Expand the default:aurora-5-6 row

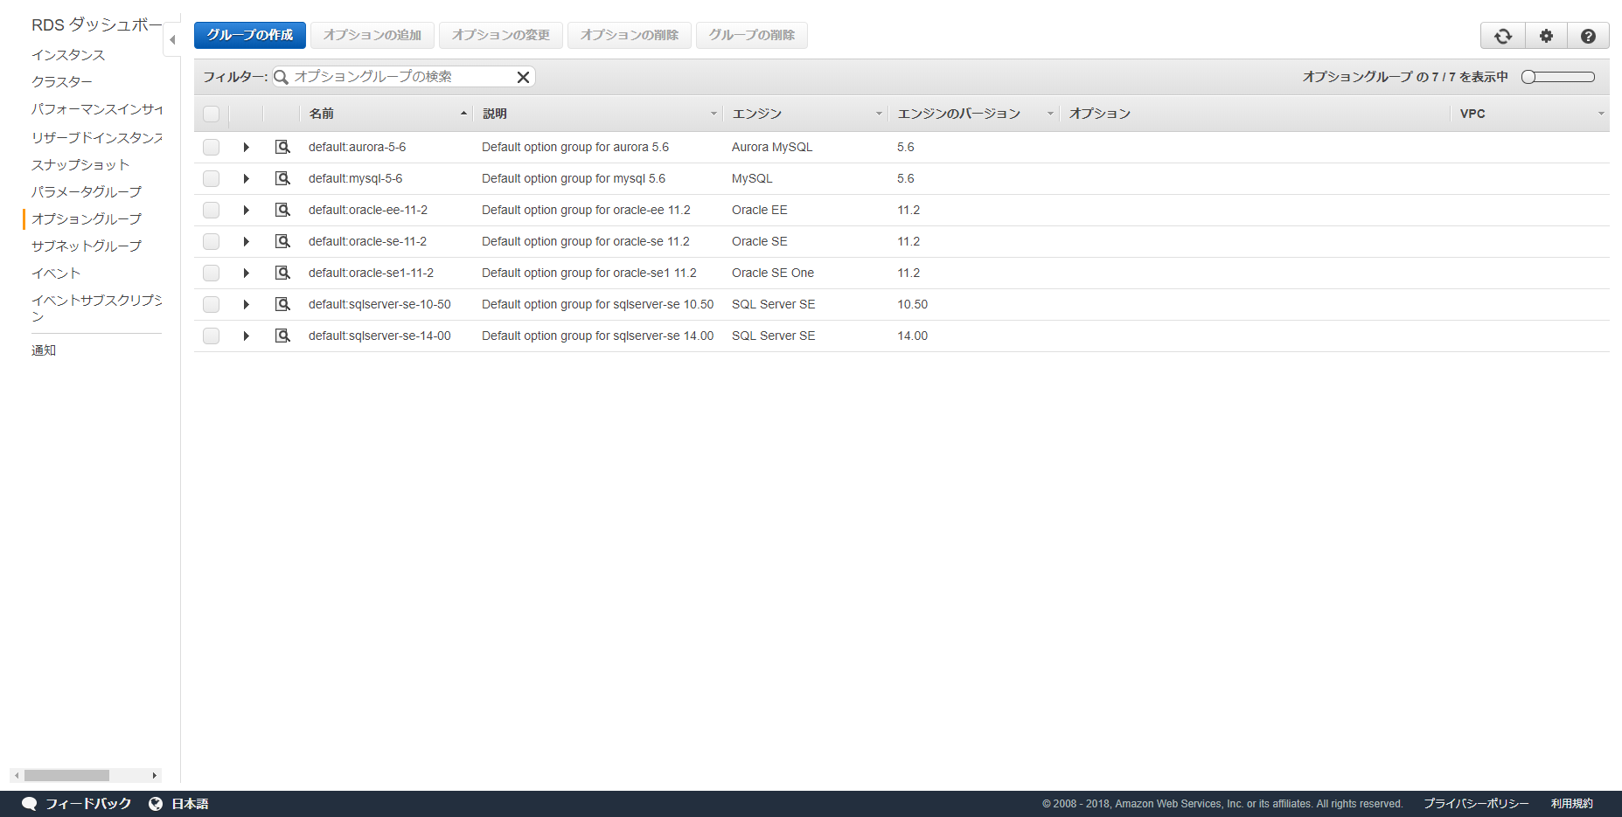click(x=247, y=147)
